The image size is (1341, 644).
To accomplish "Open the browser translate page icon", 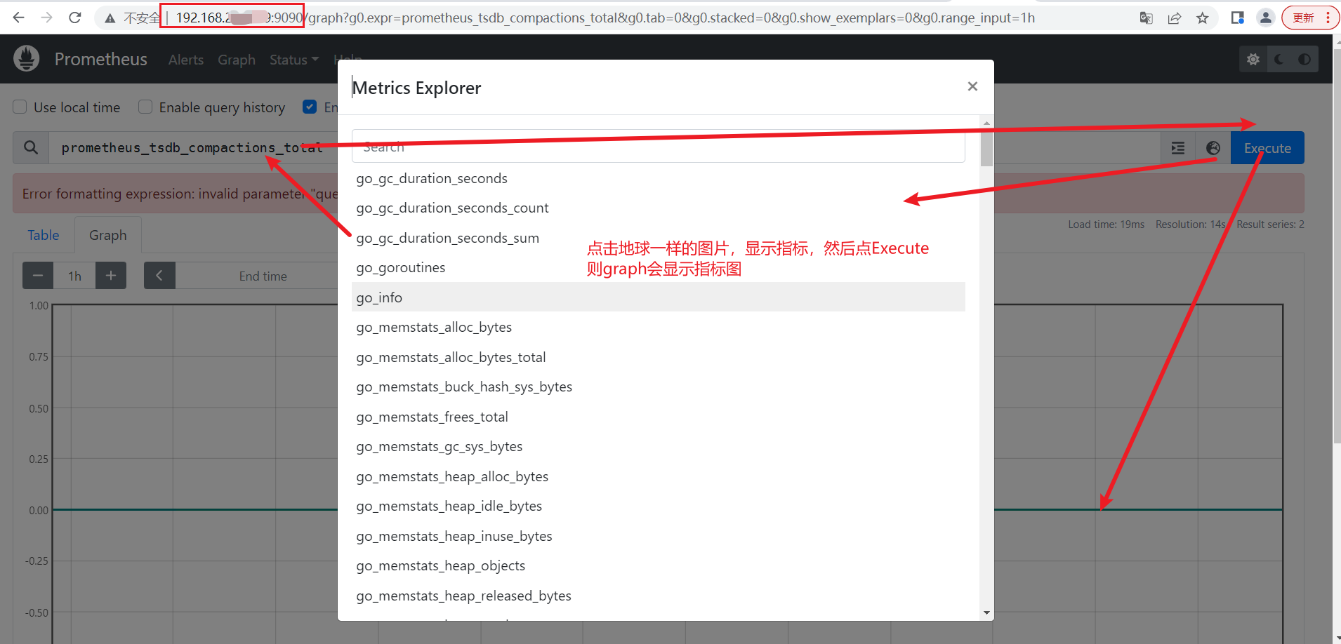I will (x=1146, y=18).
